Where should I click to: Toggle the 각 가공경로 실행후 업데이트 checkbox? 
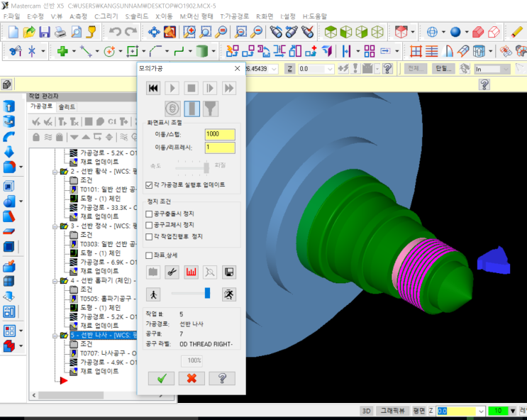149,184
